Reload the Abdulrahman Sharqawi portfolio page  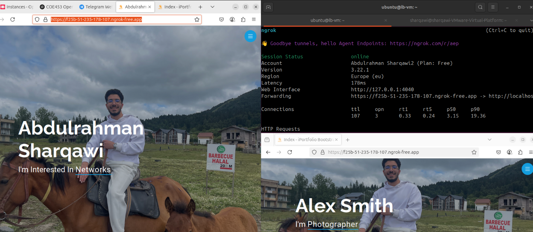(x=13, y=19)
